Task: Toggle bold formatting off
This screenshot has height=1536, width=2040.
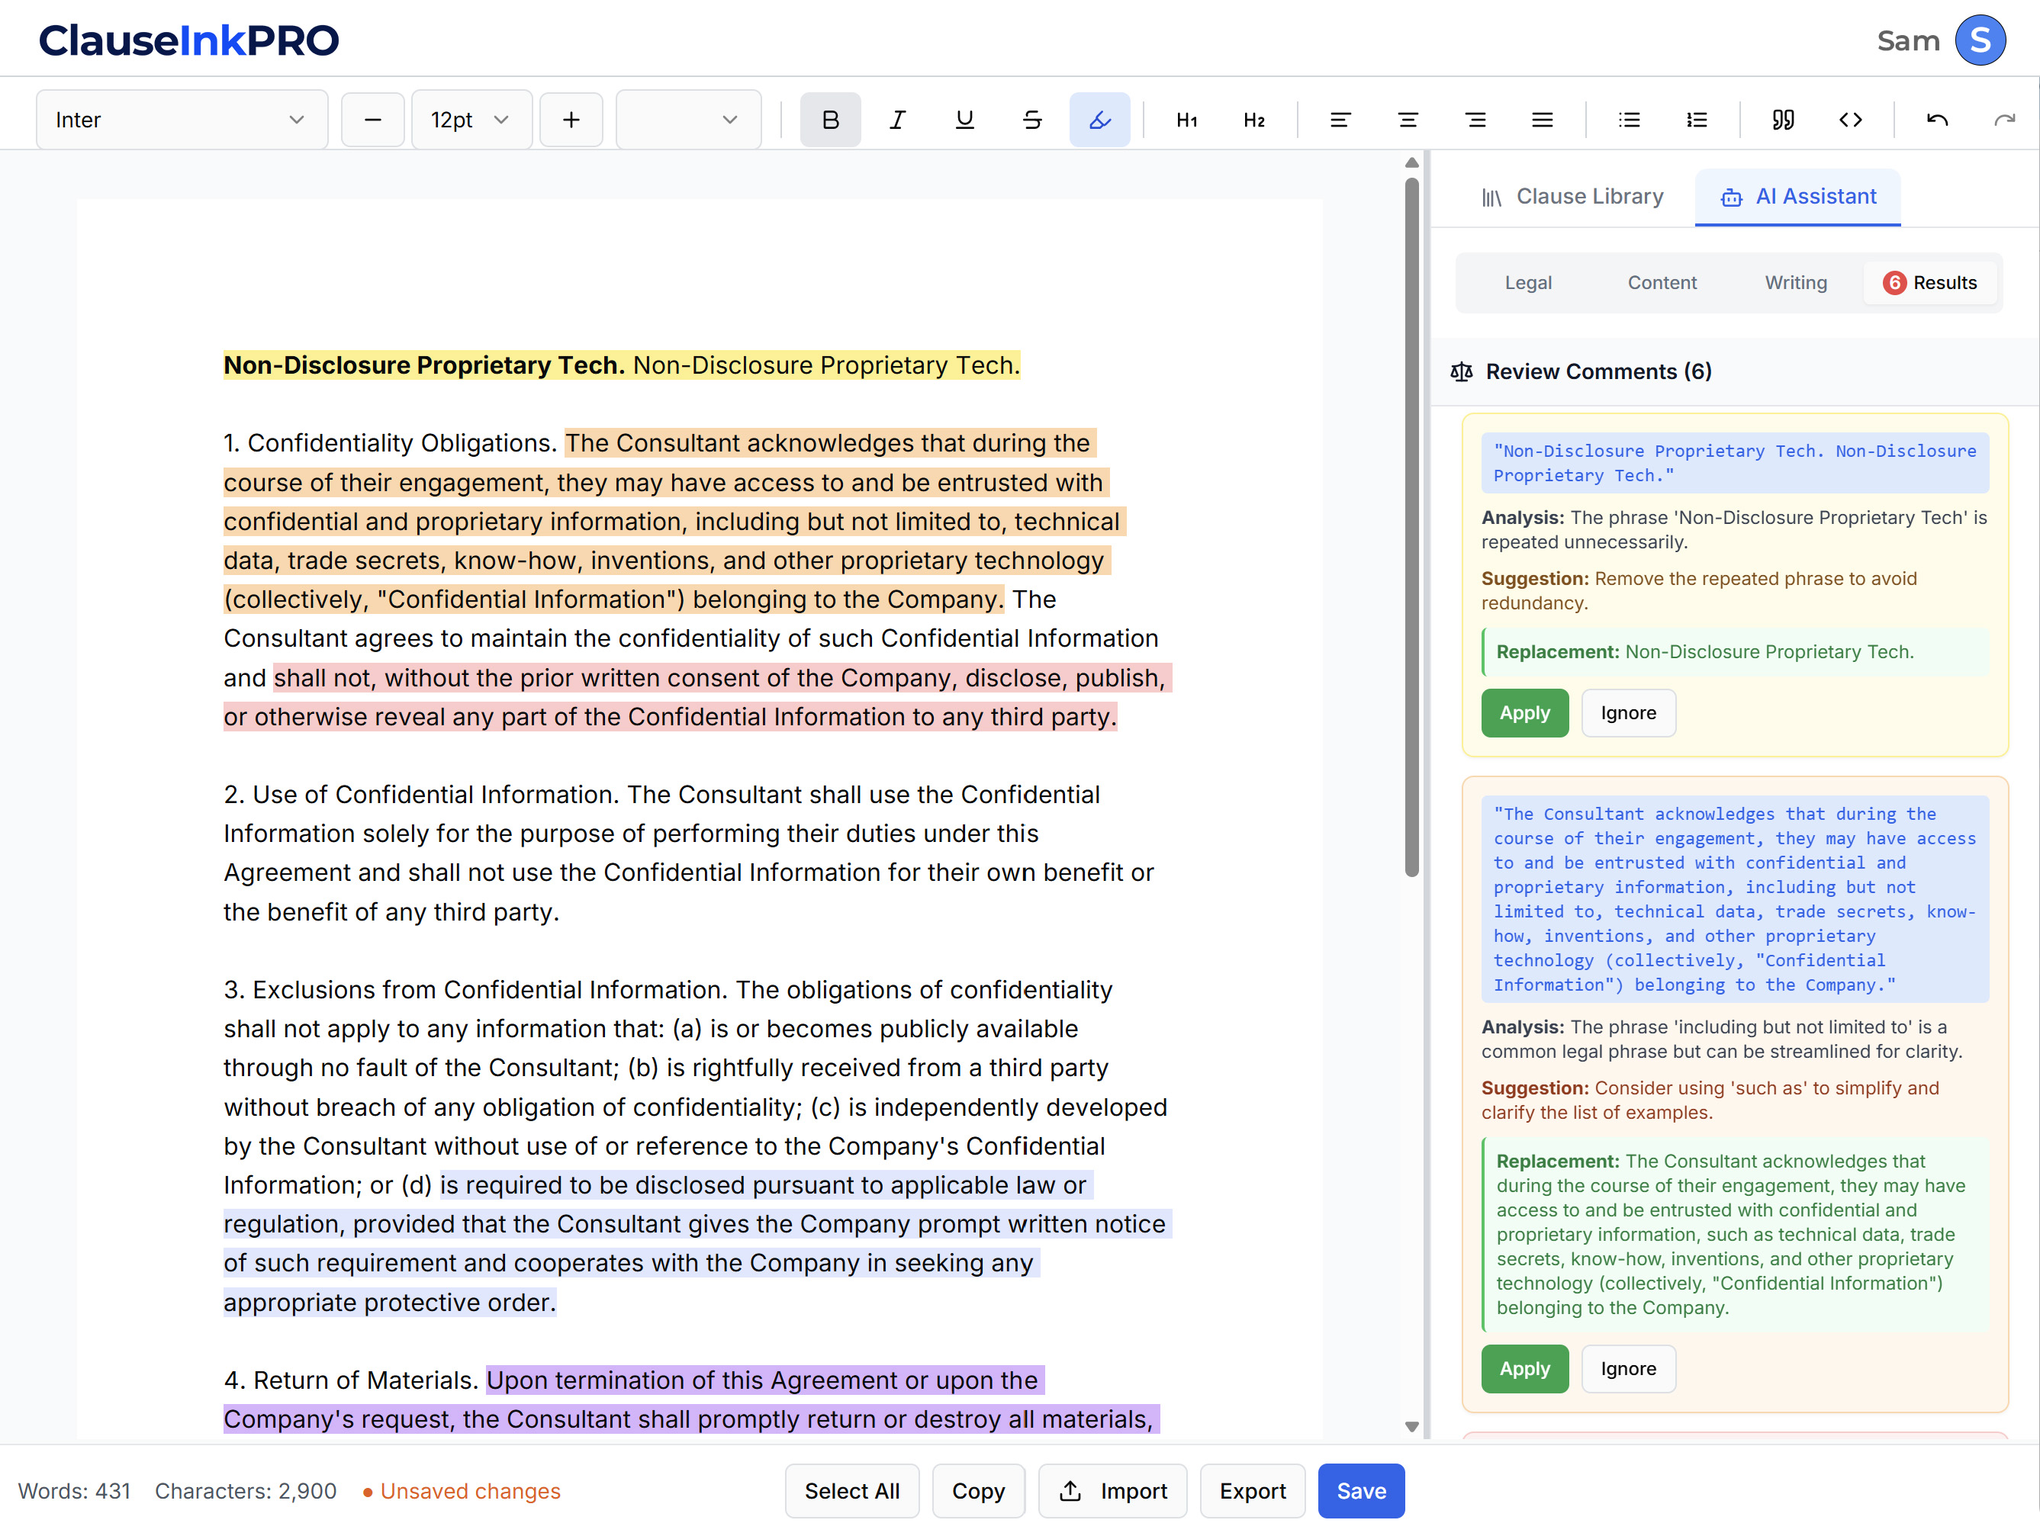Action: point(829,119)
